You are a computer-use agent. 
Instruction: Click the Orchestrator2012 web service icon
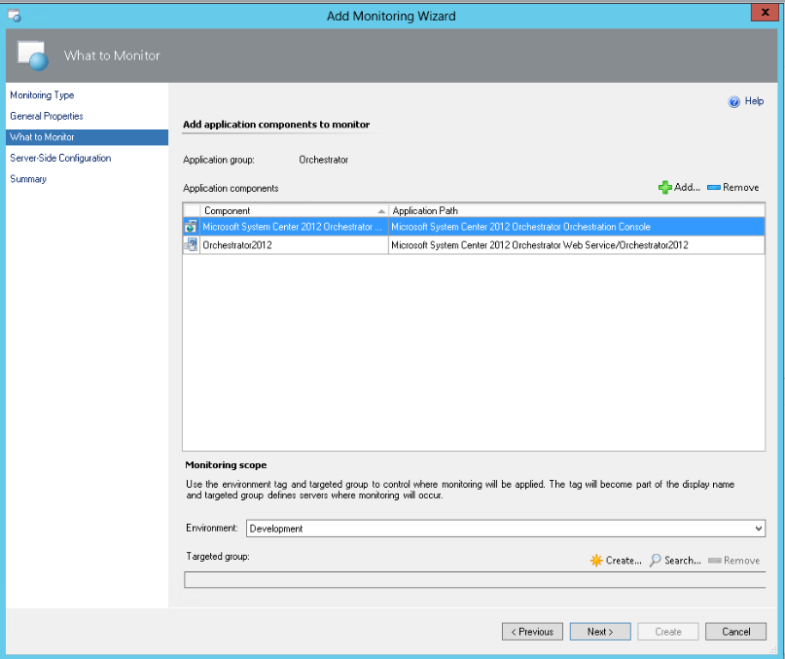point(191,245)
